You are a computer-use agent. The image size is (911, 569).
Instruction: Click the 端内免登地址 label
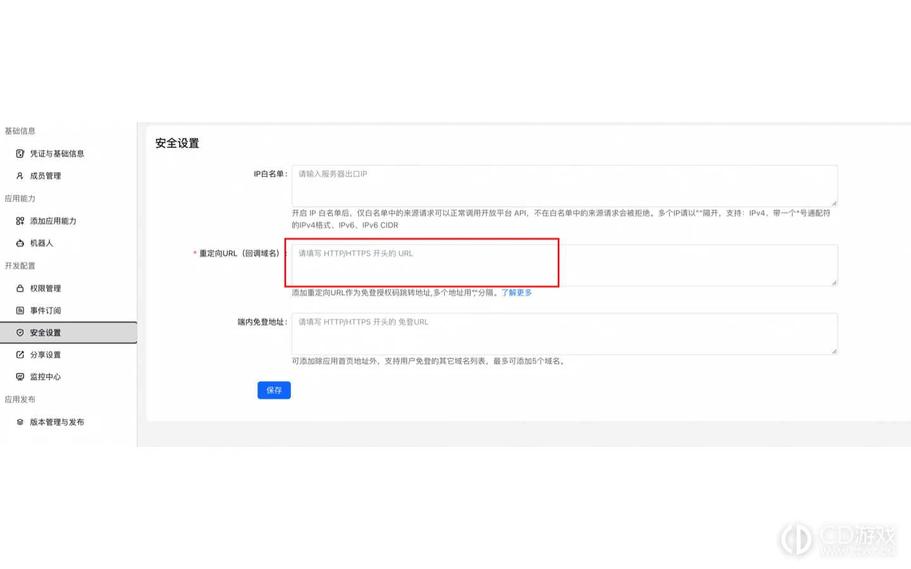coord(263,322)
